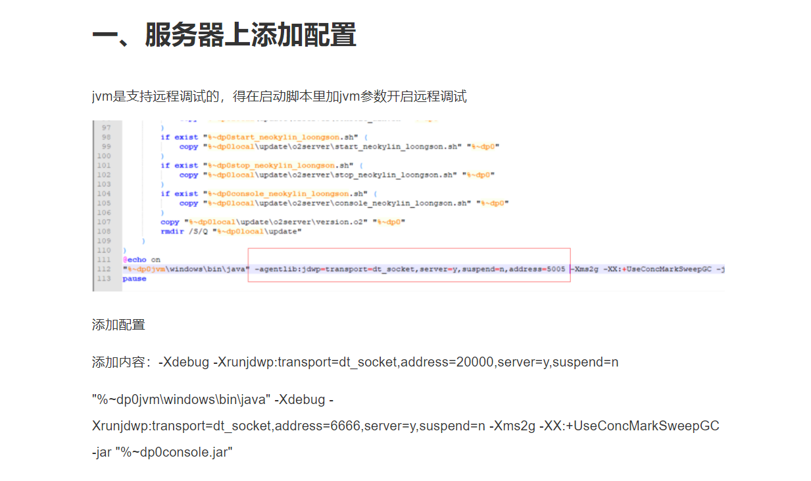
Task: Open the batch script code screenshot
Action: [408, 205]
